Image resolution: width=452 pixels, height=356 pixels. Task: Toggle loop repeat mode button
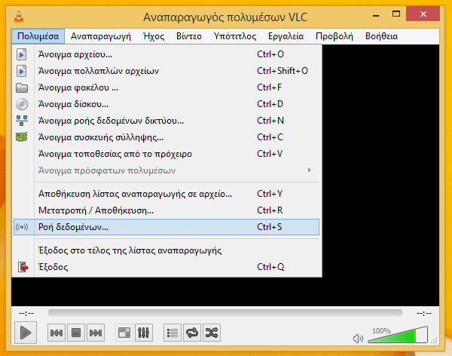coord(192,333)
